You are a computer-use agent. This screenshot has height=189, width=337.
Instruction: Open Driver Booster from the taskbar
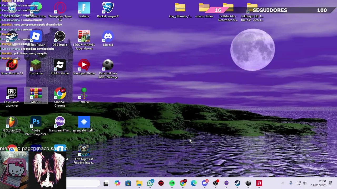pos(161,183)
